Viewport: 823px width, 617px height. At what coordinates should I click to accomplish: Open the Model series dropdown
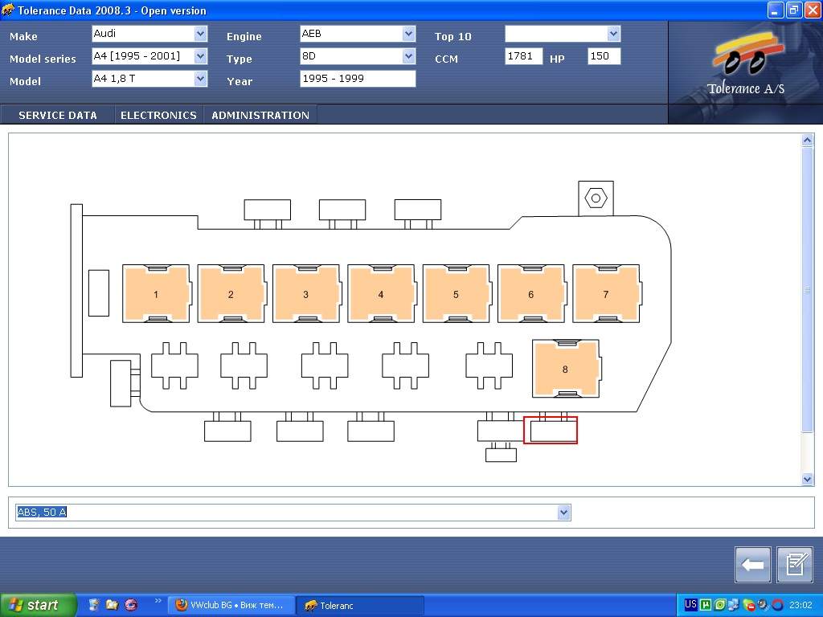click(200, 56)
